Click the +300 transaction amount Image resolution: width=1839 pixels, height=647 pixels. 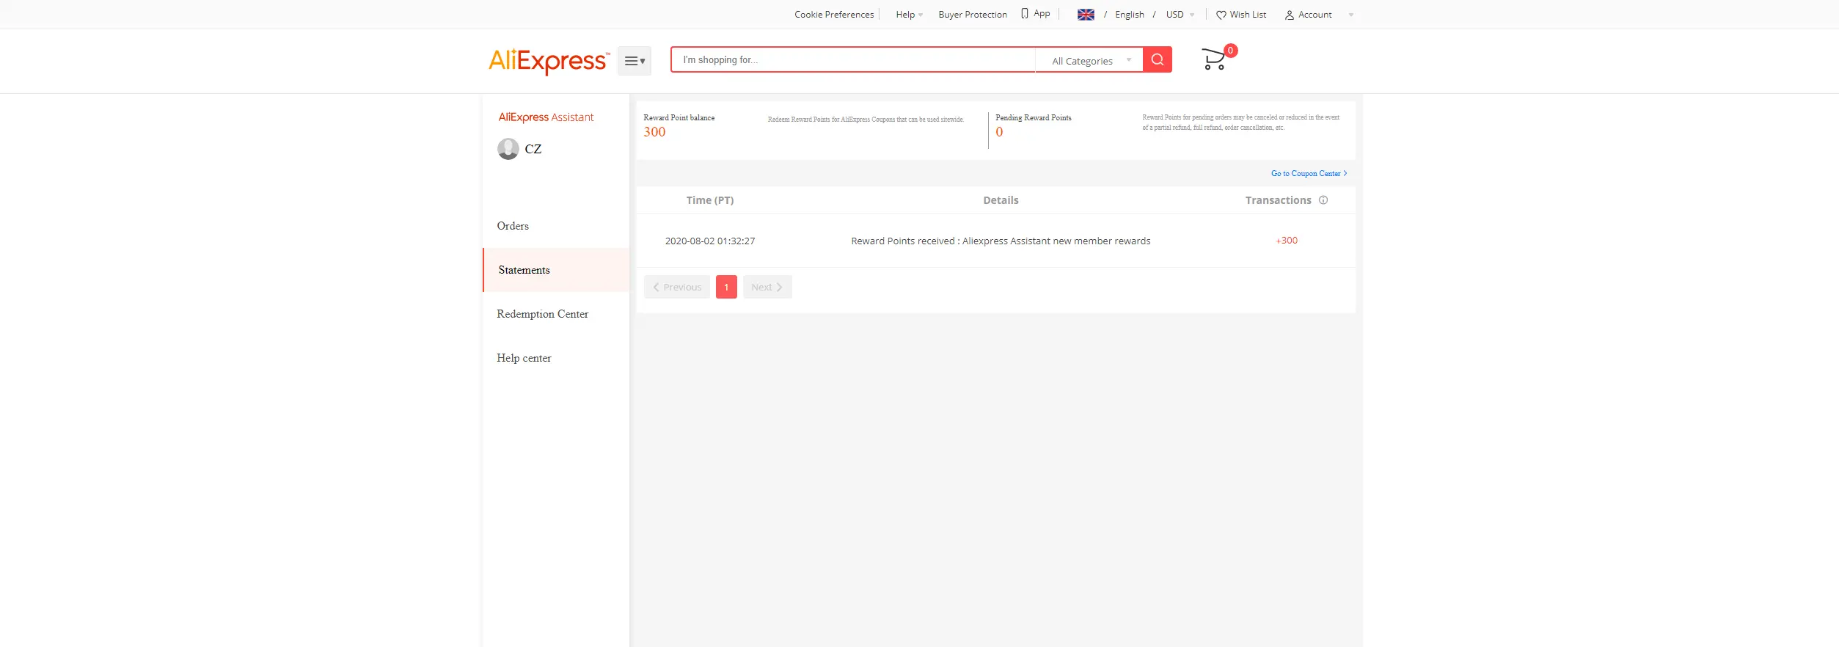(x=1287, y=241)
